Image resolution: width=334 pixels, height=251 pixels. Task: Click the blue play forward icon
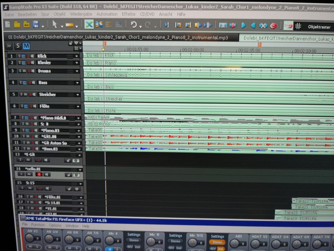point(243,25)
